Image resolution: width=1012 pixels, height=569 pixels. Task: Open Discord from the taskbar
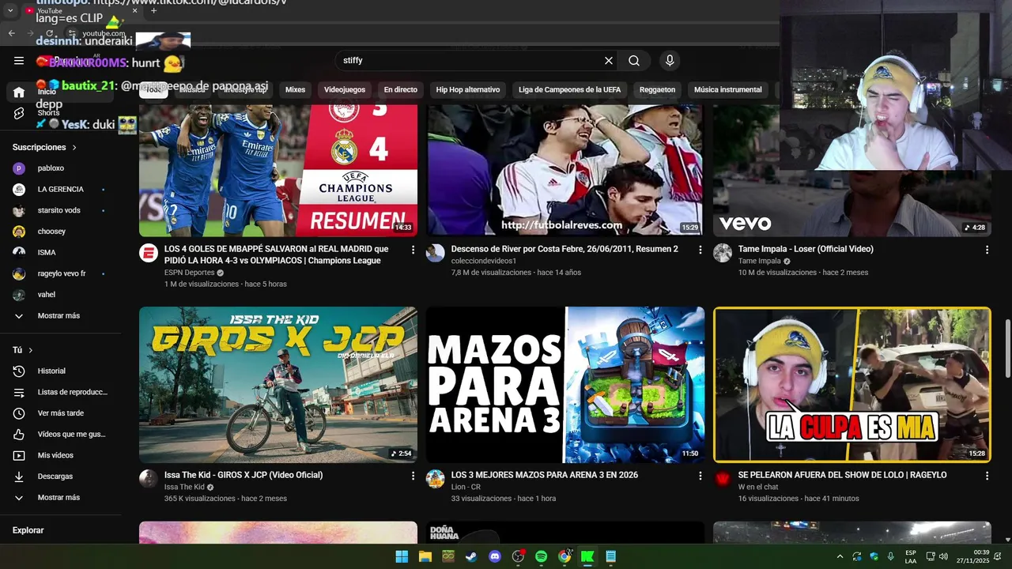[x=495, y=556]
